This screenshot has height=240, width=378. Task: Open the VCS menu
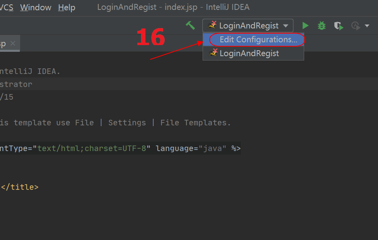tap(6, 7)
